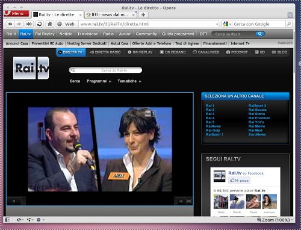Open the Guida programmi menu item
Image resolution: width=301 pixels, height=230 pixels.
tap(178, 34)
